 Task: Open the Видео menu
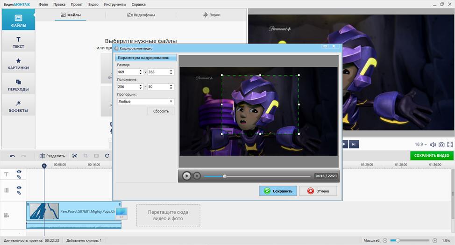pos(93,4)
